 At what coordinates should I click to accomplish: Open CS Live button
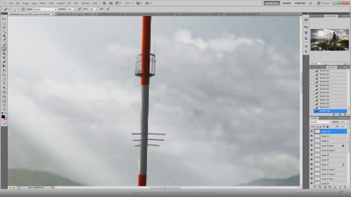click(x=324, y=3)
